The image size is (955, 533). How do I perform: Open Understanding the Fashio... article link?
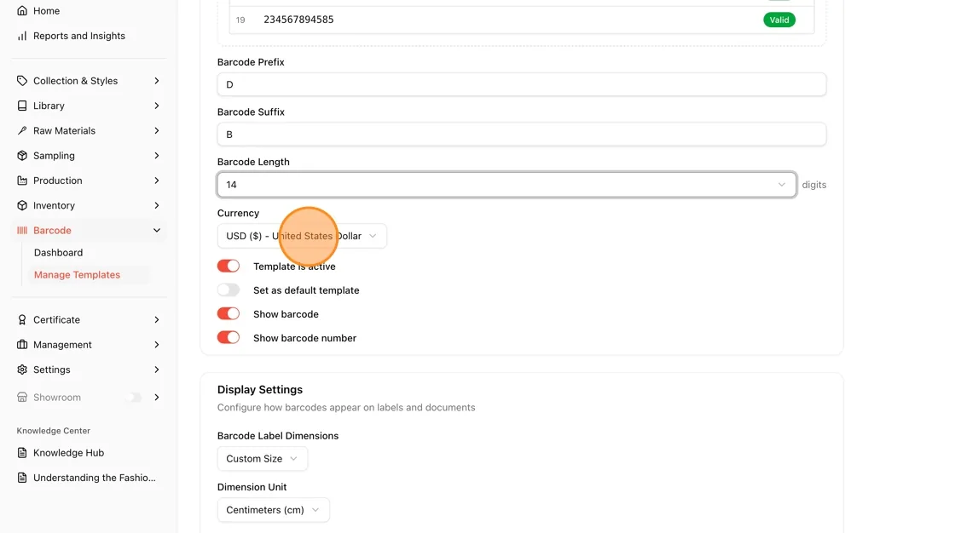click(95, 478)
